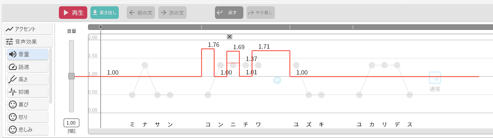This screenshot has width=493, height=138.
Task: Go to previous sentence 前の文
Action: pyautogui.click(x=141, y=13)
